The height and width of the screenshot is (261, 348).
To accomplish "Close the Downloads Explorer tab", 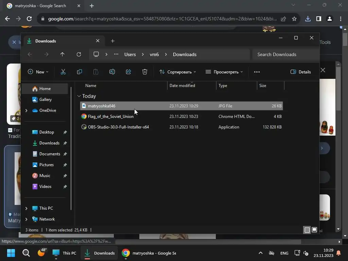I will point(98,41).
